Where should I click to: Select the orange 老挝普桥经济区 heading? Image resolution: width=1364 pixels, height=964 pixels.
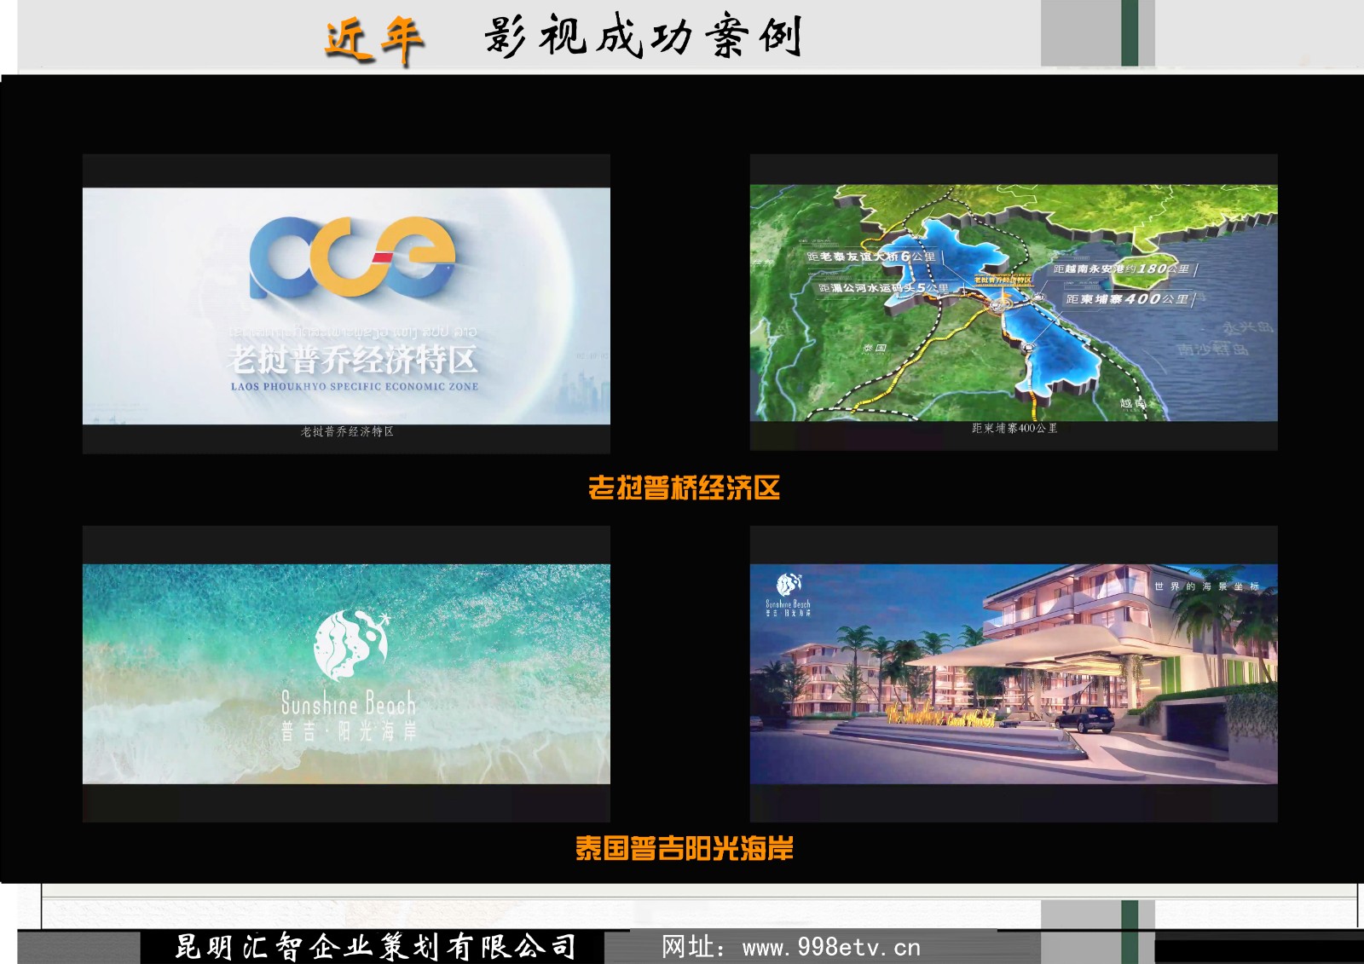coord(684,488)
